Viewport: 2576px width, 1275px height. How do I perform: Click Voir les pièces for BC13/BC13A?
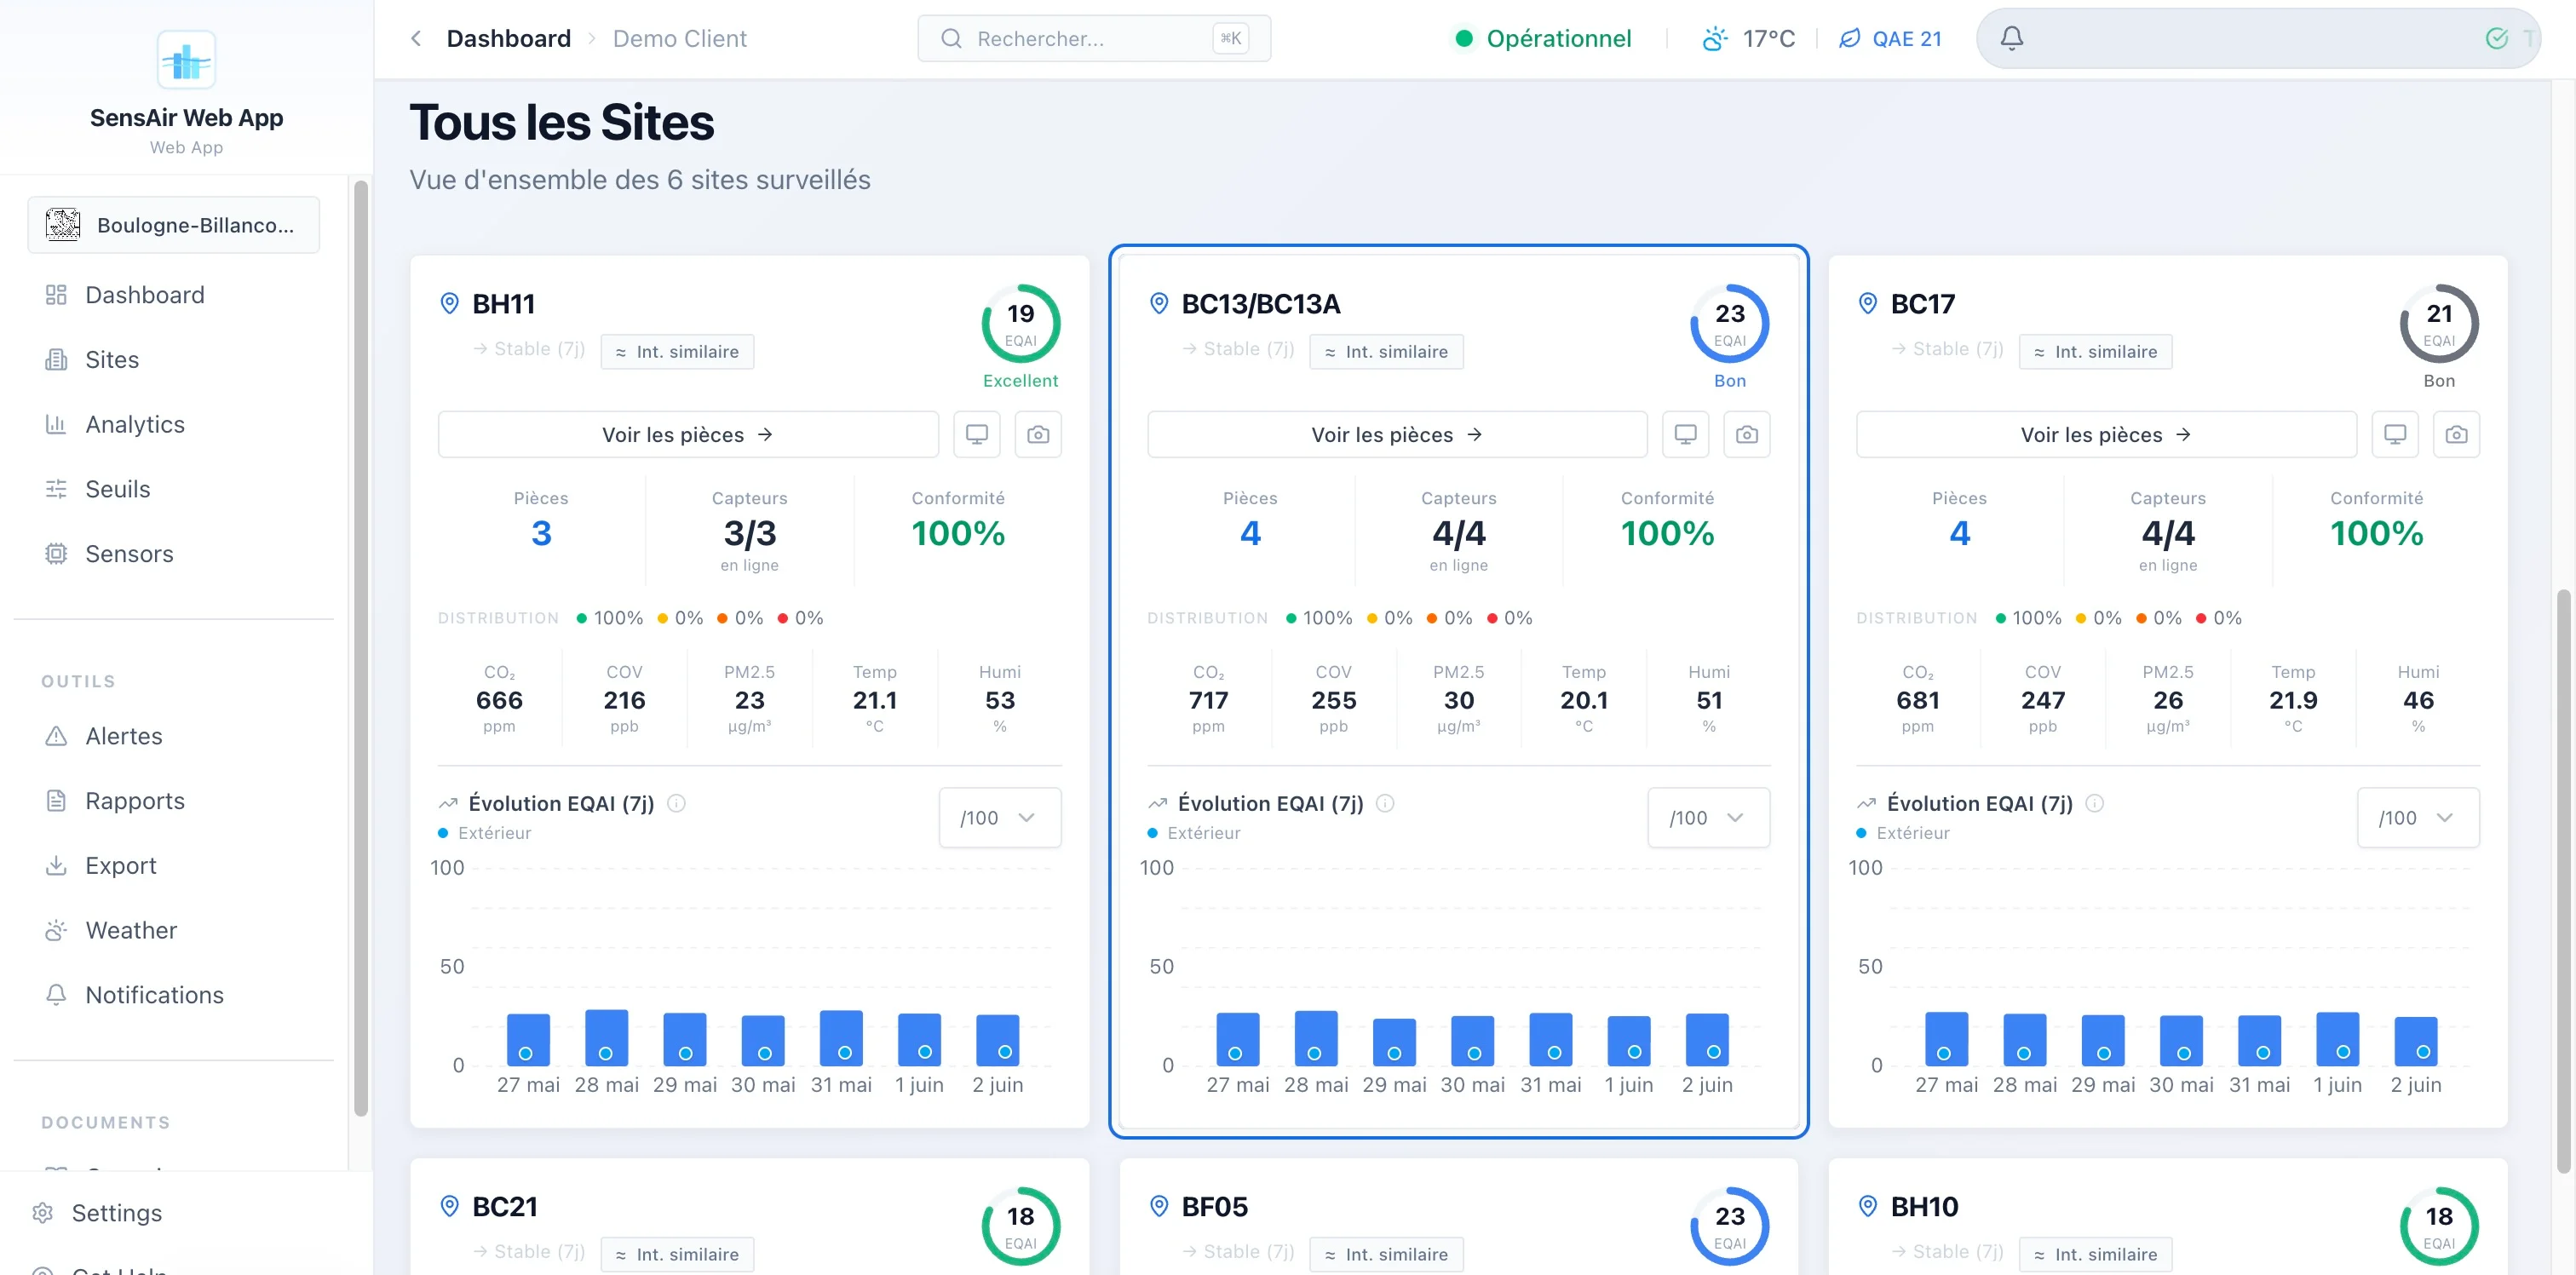(x=1397, y=434)
